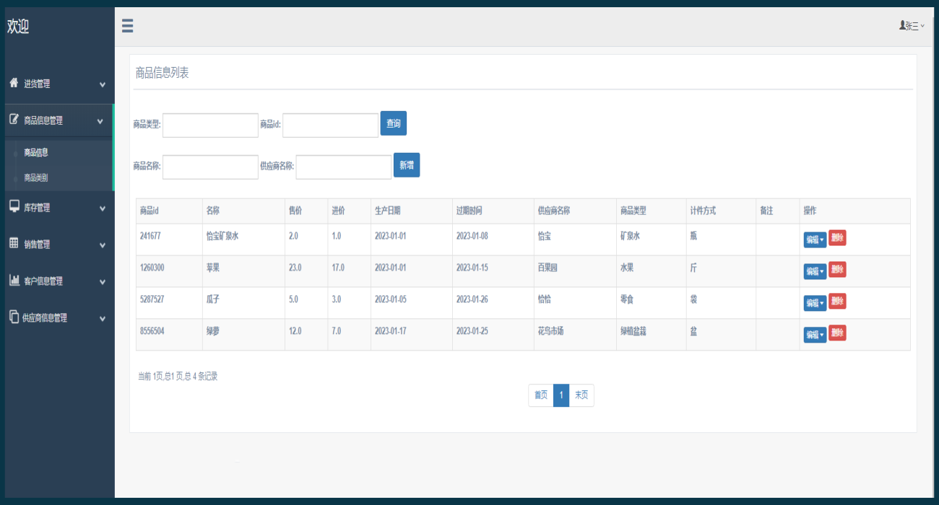
Task: Click the monitor icon beside 库存管理
Action: tap(14, 206)
